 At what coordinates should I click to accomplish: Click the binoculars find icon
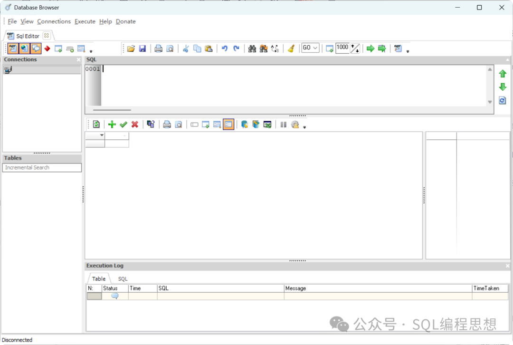point(252,48)
